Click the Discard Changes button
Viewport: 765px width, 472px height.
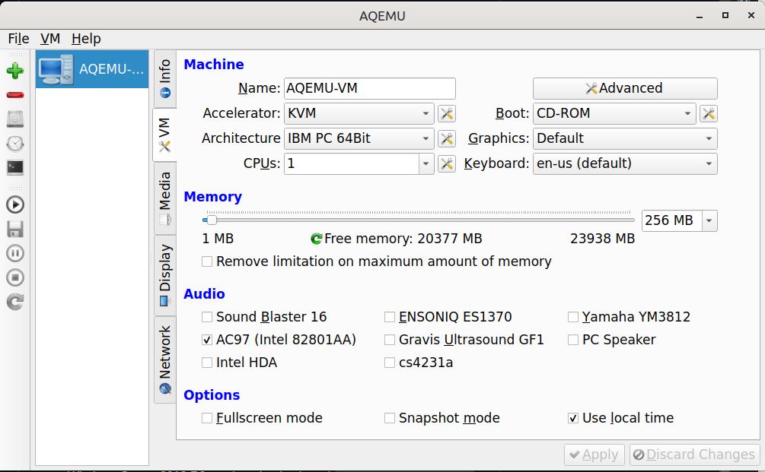[x=695, y=455]
